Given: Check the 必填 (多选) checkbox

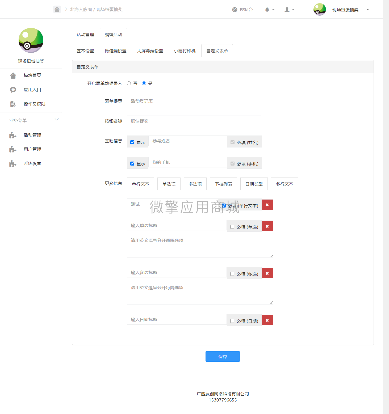Looking at the screenshot, I should point(232,274).
